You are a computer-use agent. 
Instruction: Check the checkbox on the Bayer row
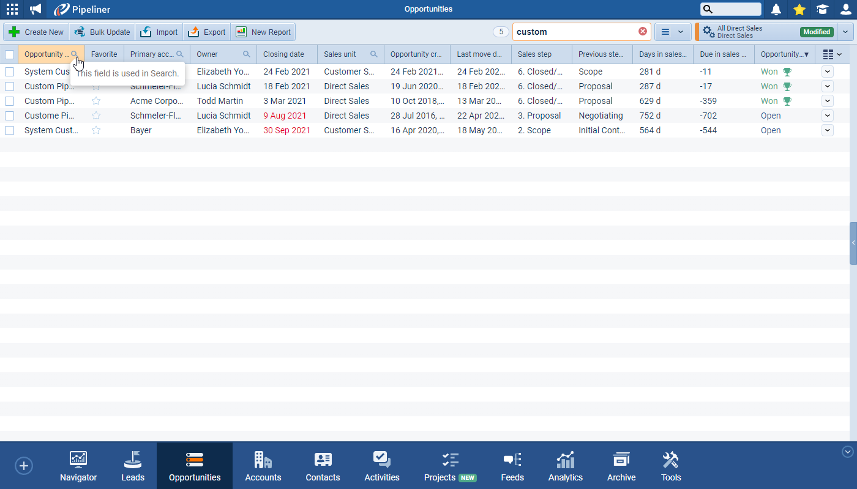[9, 130]
